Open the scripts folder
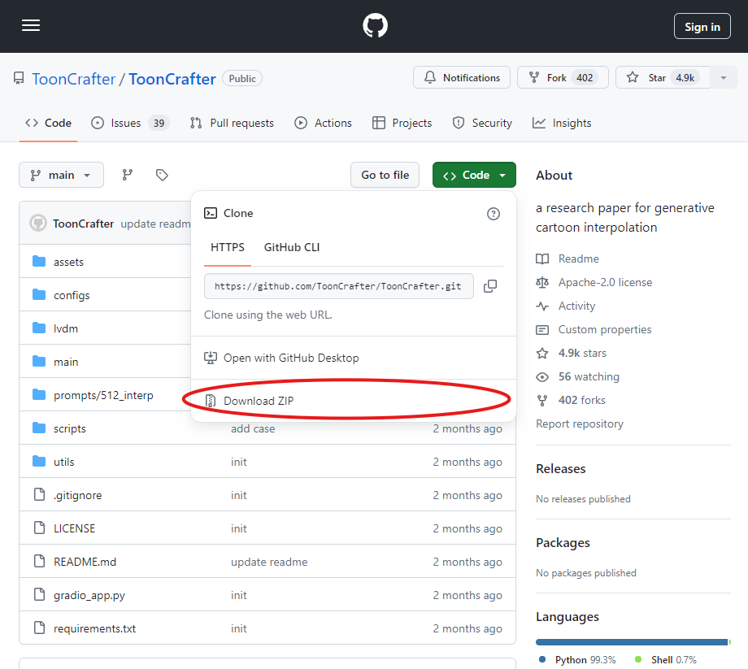This screenshot has height=669, width=748. pyautogui.click(x=70, y=428)
